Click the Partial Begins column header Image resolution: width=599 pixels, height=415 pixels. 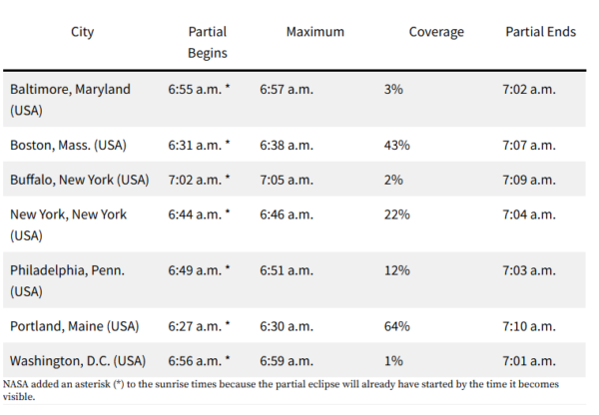(208, 42)
